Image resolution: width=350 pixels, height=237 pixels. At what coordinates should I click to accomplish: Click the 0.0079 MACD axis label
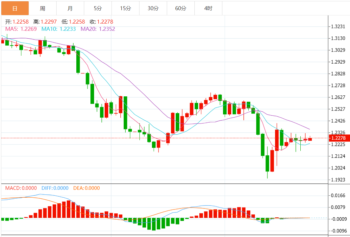pyautogui.click(x=338, y=207)
